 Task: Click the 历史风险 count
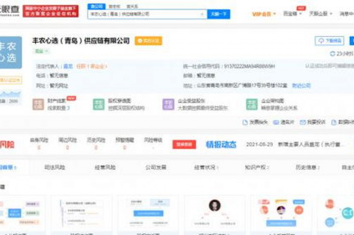point(96,147)
